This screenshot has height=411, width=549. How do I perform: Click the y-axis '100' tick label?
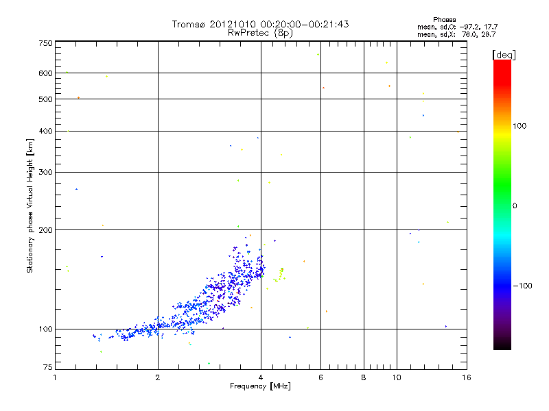[45, 329]
